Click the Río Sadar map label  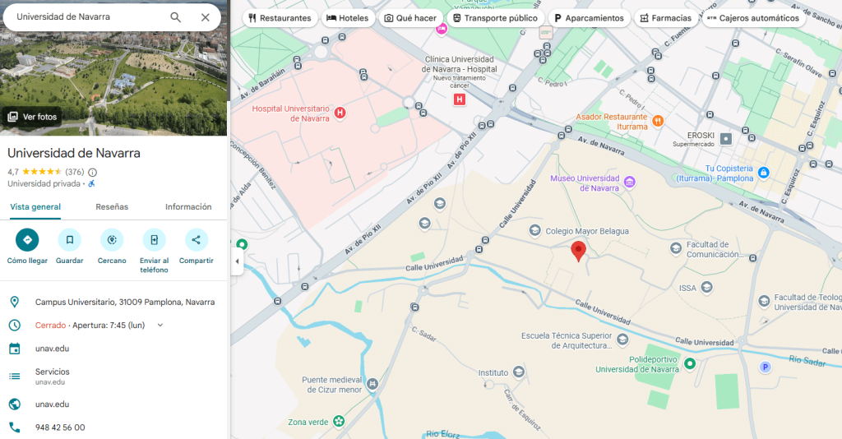click(807, 361)
